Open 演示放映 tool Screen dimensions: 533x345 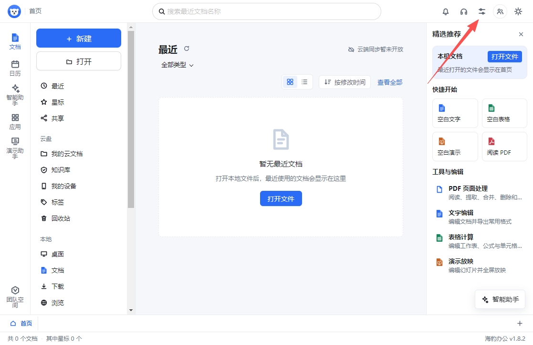click(x=479, y=266)
